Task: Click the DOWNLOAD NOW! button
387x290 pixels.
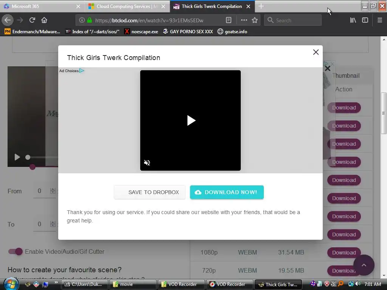Action: click(227, 192)
